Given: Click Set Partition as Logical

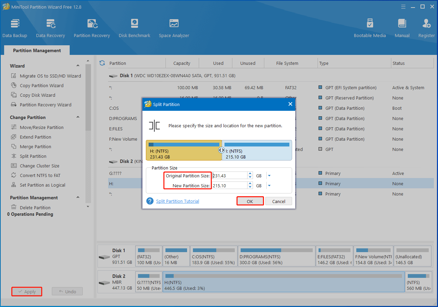Looking at the screenshot, I should (x=42, y=185).
